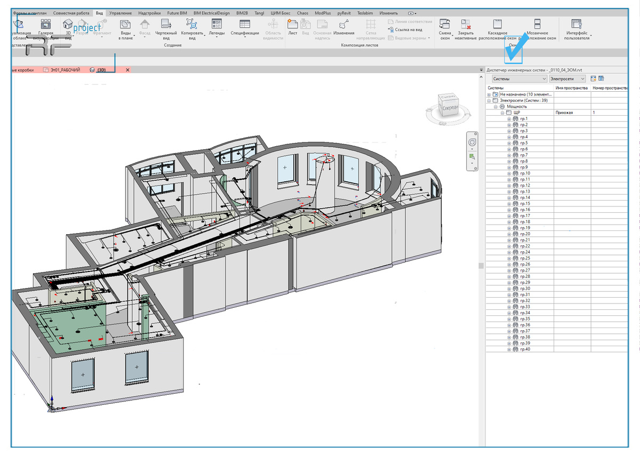Viewport: 640px width, 455px height.
Task: Click the Сетка направляющих tool
Action: click(x=371, y=29)
